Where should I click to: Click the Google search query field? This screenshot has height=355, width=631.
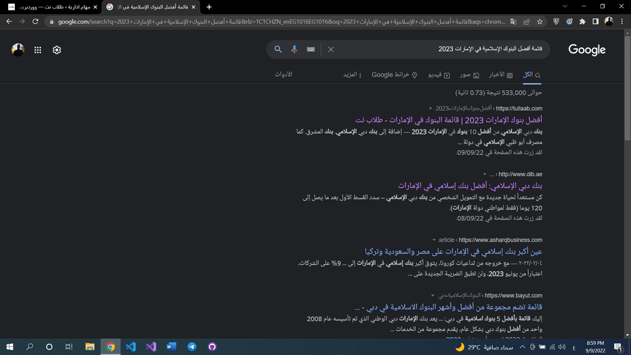[x=441, y=49]
